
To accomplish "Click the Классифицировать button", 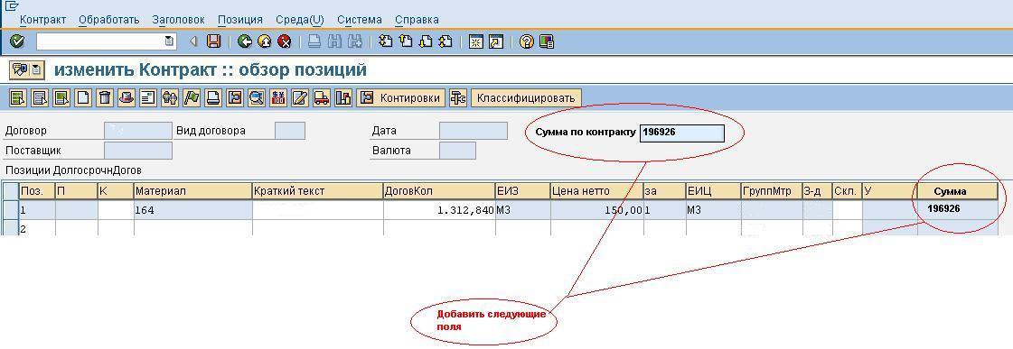I will [x=527, y=98].
